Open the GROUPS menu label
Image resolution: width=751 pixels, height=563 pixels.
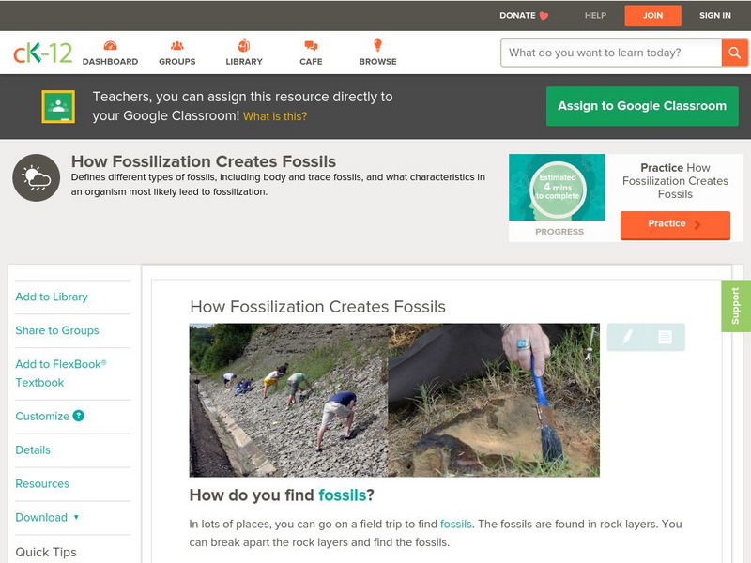click(177, 62)
